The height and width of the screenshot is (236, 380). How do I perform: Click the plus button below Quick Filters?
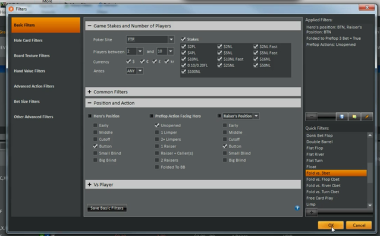coord(312,212)
